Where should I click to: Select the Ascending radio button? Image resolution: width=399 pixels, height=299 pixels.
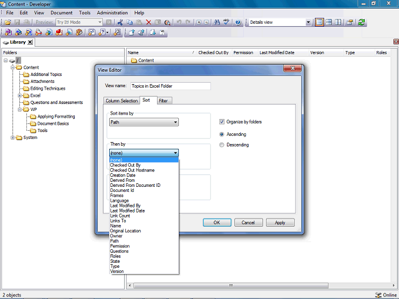[222, 135]
